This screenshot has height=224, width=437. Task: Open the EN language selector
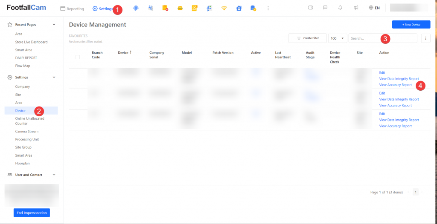(374, 8)
